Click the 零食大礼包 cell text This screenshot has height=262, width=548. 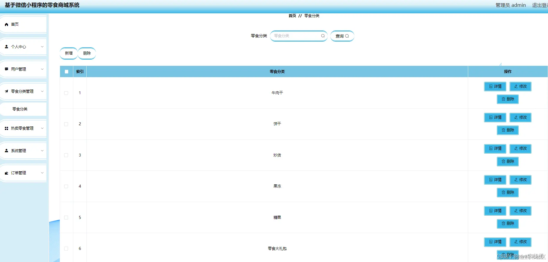pyautogui.click(x=277, y=249)
